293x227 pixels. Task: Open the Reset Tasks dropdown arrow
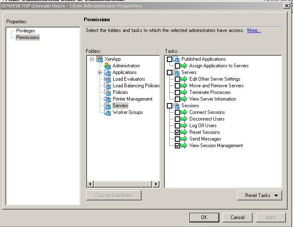276,195
